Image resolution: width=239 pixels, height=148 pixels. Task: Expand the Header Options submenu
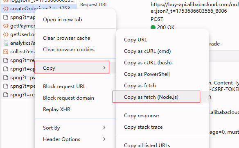pos(75,139)
